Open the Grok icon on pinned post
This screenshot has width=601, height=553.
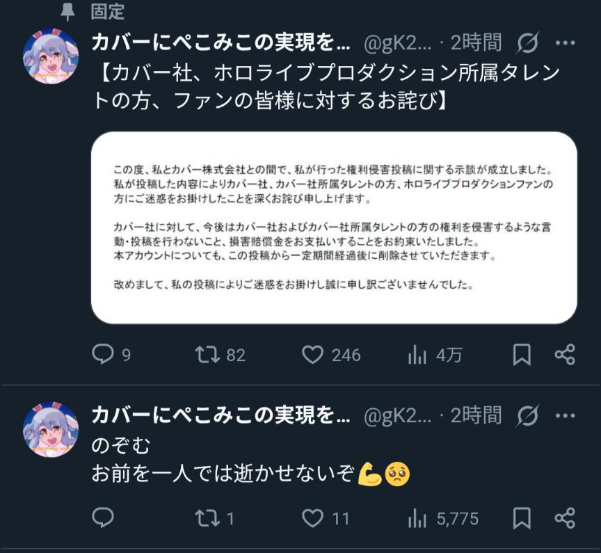tap(528, 43)
